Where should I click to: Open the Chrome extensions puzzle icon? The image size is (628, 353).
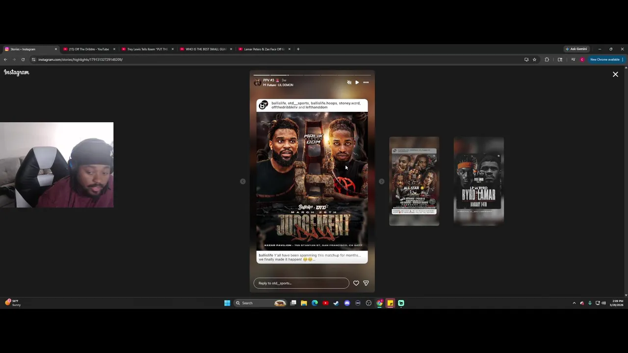(547, 59)
